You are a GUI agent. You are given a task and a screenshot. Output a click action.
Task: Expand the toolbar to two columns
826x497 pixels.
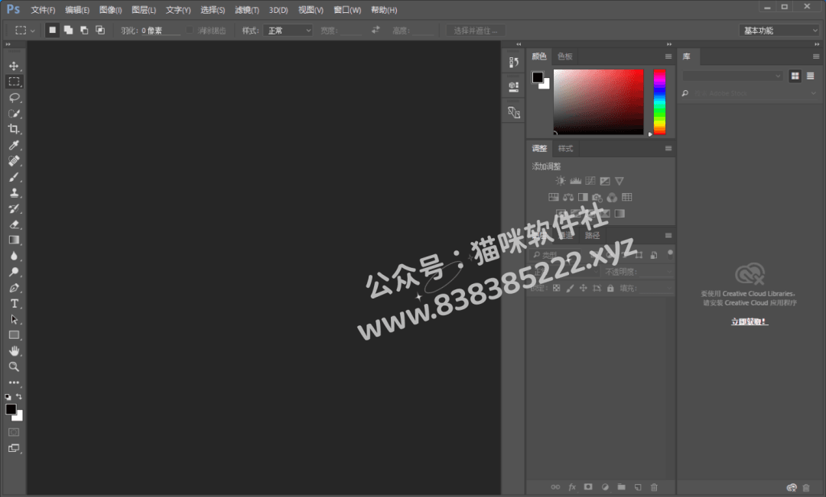[8, 44]
